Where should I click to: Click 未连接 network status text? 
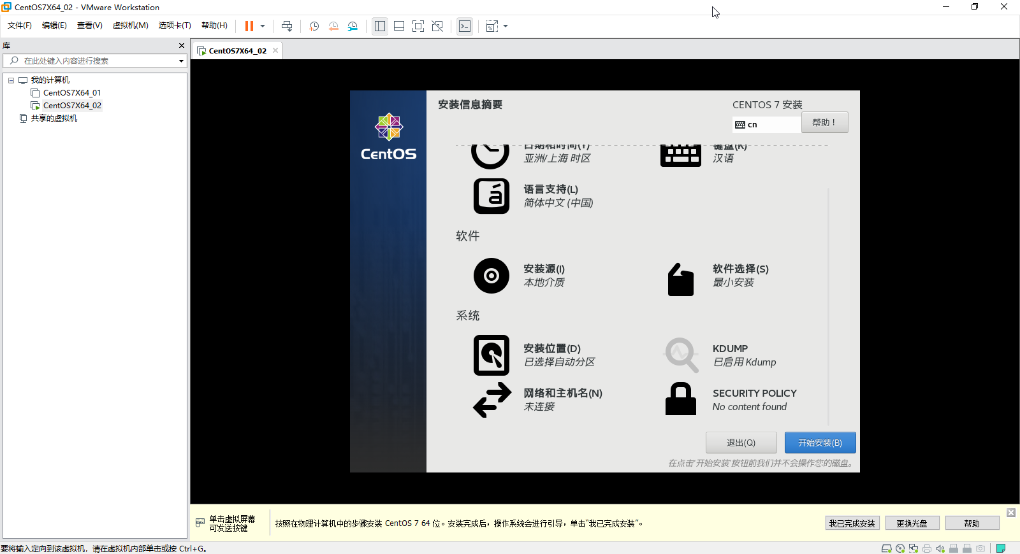pos(539,407)
